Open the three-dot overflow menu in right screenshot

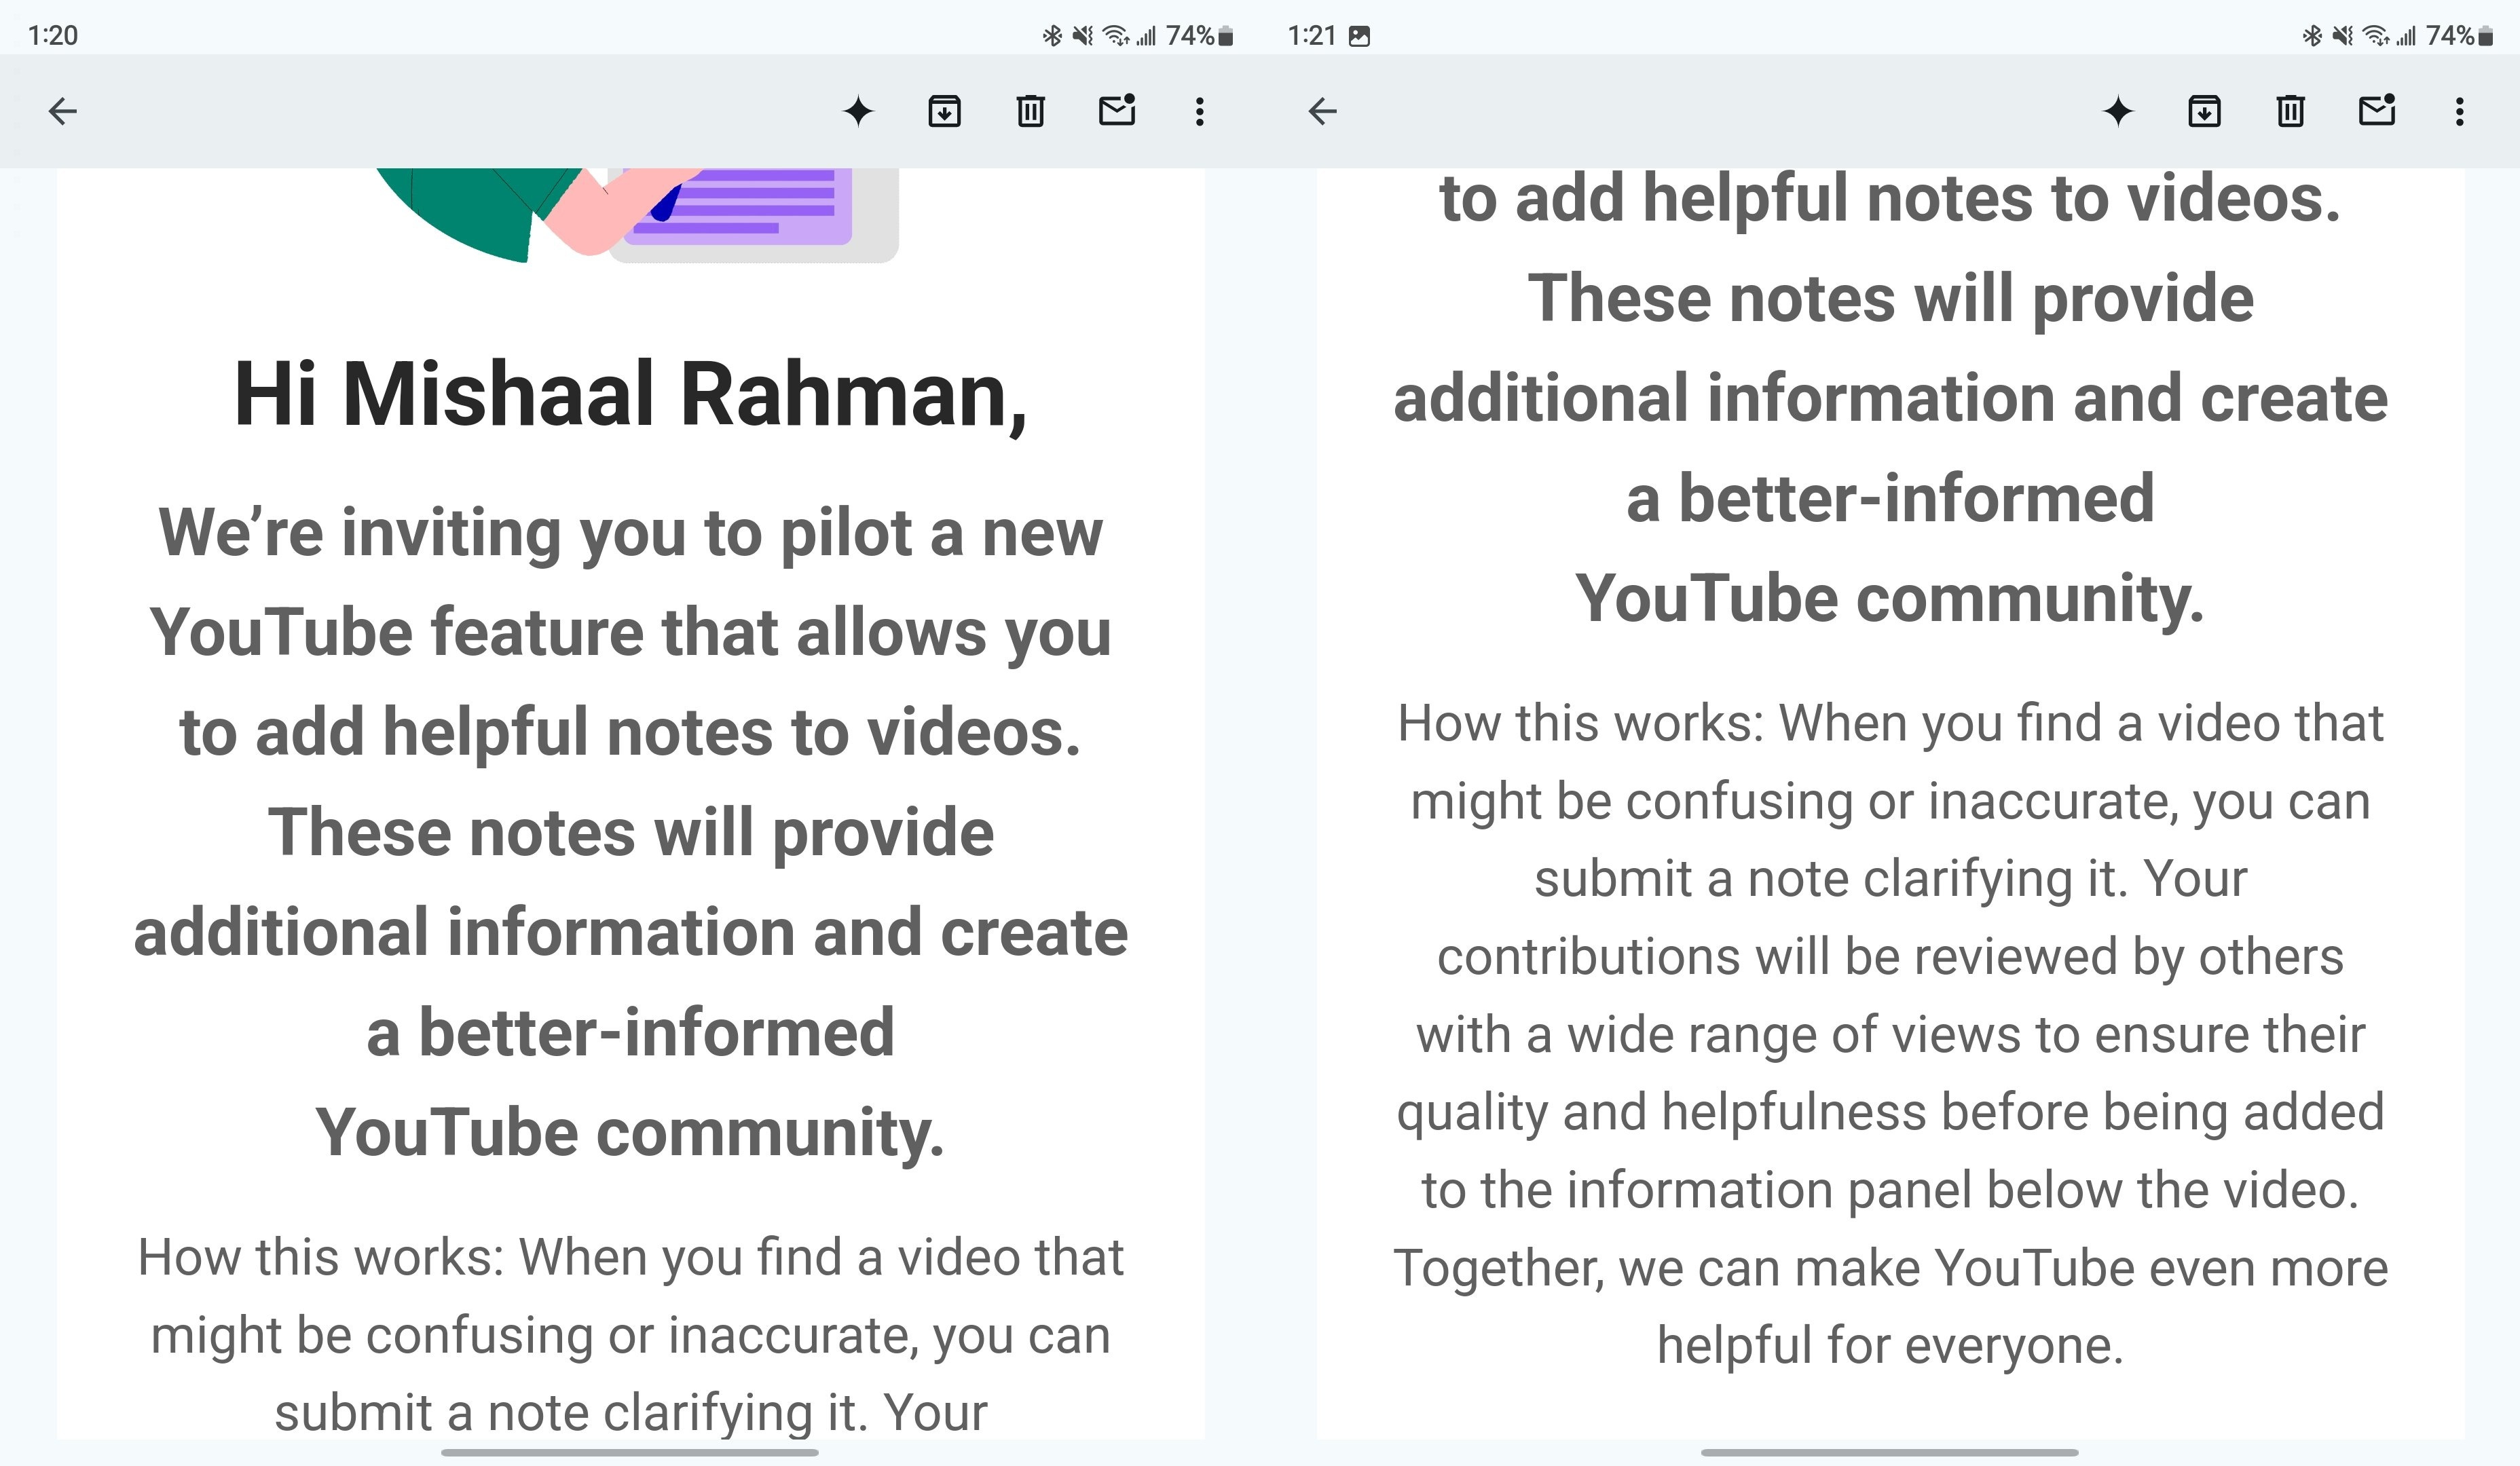pyautogui.click(x=2460, y=111)
